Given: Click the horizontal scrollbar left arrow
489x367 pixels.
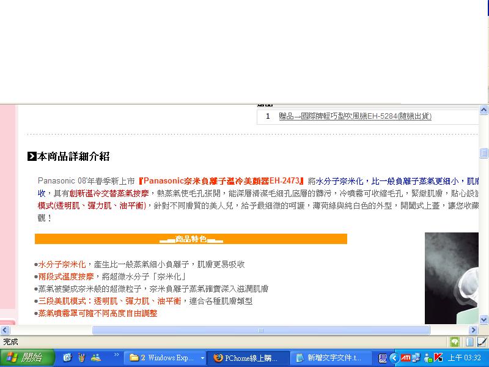Looking at the screenshot, I should 5,330.
